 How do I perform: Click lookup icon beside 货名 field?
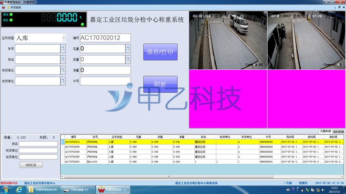[x=63, y=59]
